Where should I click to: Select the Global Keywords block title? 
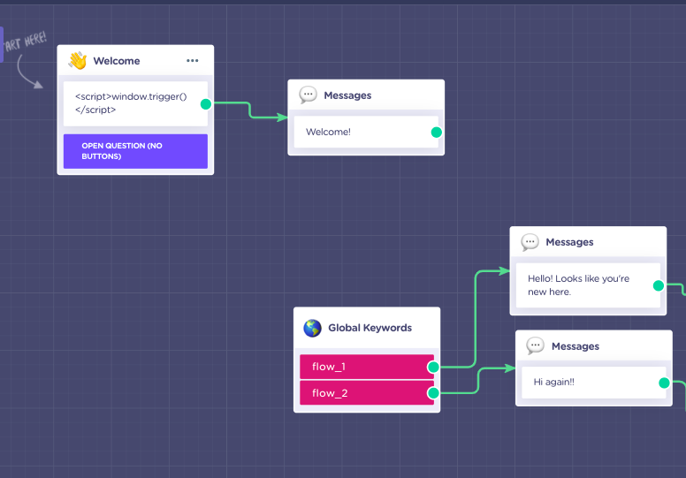(370, 328)
